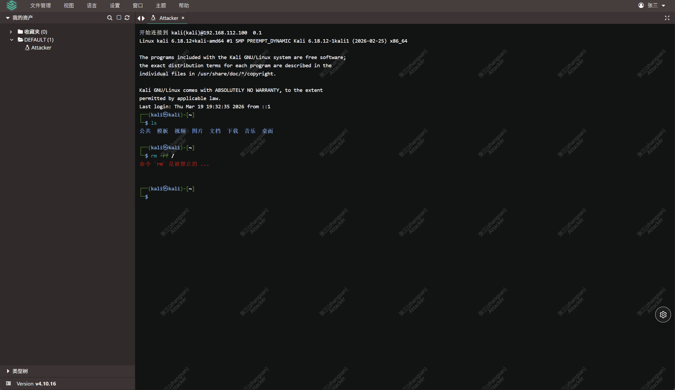Refresh the asset tree
Screen dimensions: 675x390
127,17
